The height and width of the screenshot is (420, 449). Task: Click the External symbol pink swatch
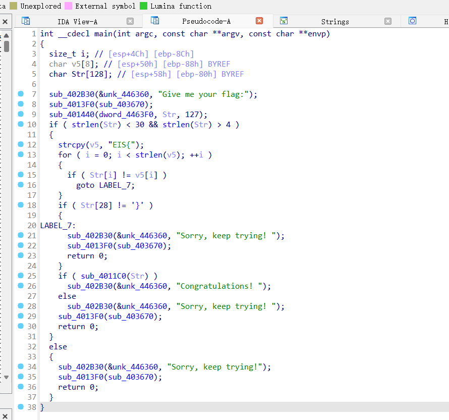[68, 6]
